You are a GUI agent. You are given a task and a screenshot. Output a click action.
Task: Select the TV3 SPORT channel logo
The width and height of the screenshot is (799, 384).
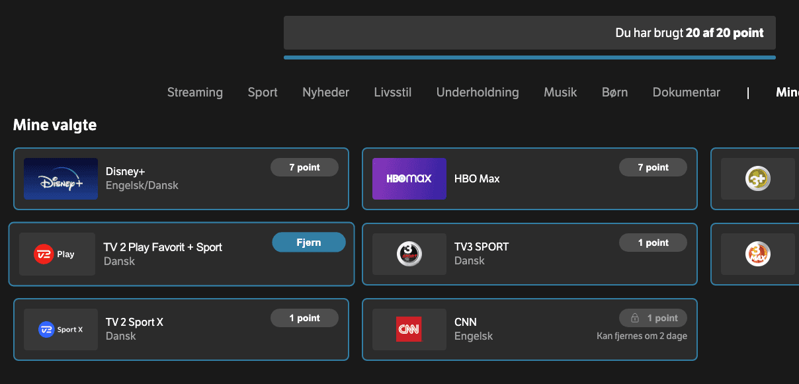(x=409, y=254)
